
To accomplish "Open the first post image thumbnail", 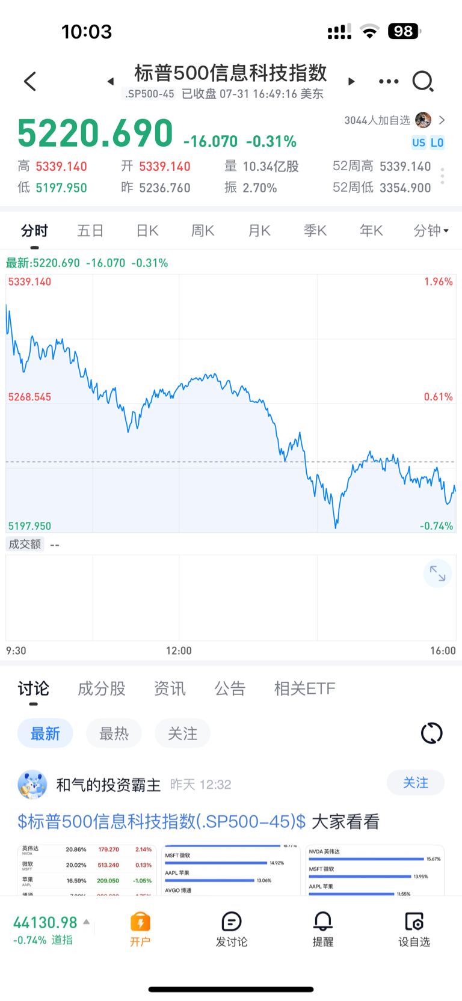I will tap(87, 870).
